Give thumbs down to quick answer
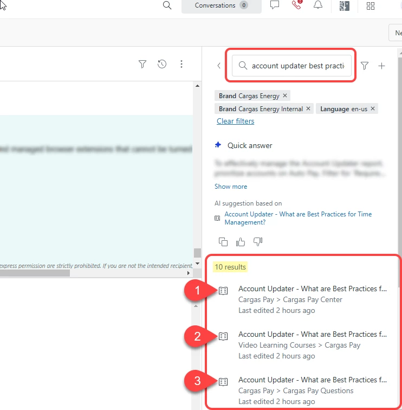 [258, 242]
